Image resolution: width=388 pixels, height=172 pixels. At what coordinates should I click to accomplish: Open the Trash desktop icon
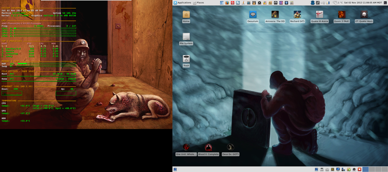186,61
